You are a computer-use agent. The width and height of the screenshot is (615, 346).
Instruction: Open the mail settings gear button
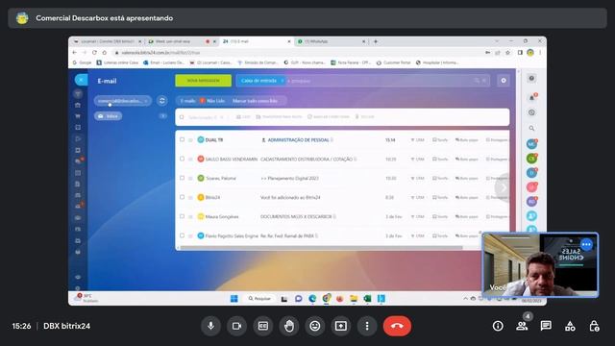[504, 81]
